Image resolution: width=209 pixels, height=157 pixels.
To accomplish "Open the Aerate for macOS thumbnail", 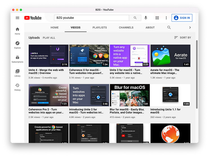I will coord(170,56).
